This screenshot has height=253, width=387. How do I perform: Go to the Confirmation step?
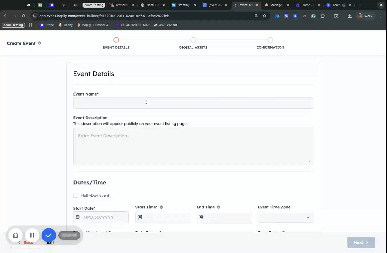coord(270,40)
